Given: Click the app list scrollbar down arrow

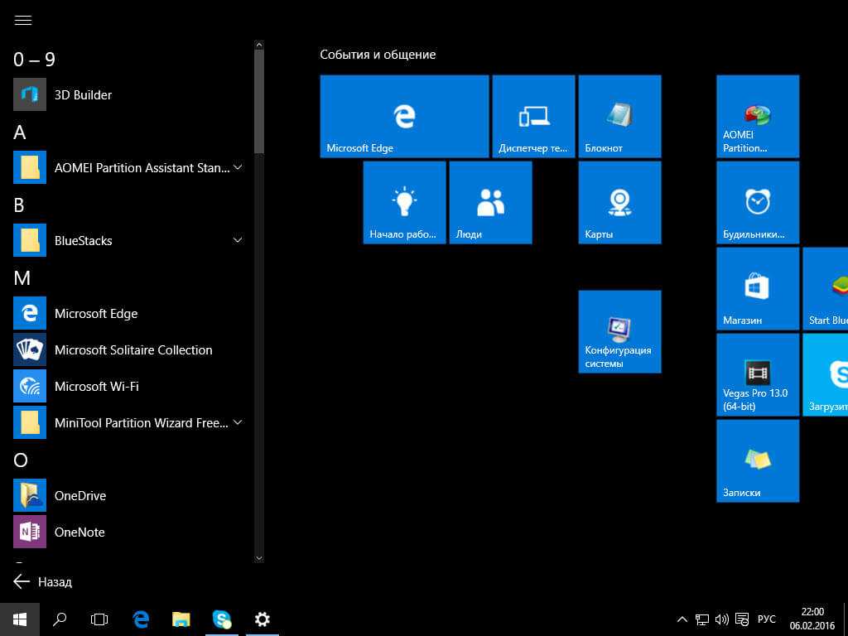Looking at the screenshot, I should (259, 558).
